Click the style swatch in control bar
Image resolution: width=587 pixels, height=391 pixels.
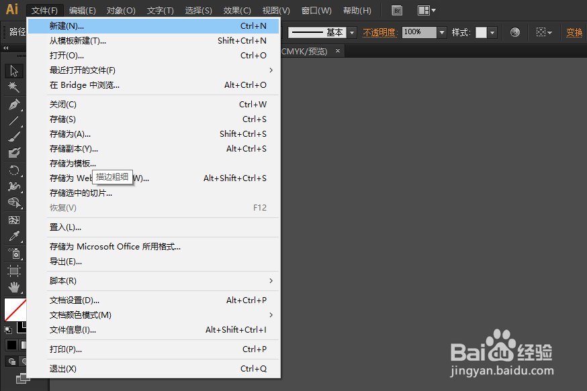(481, 32)
